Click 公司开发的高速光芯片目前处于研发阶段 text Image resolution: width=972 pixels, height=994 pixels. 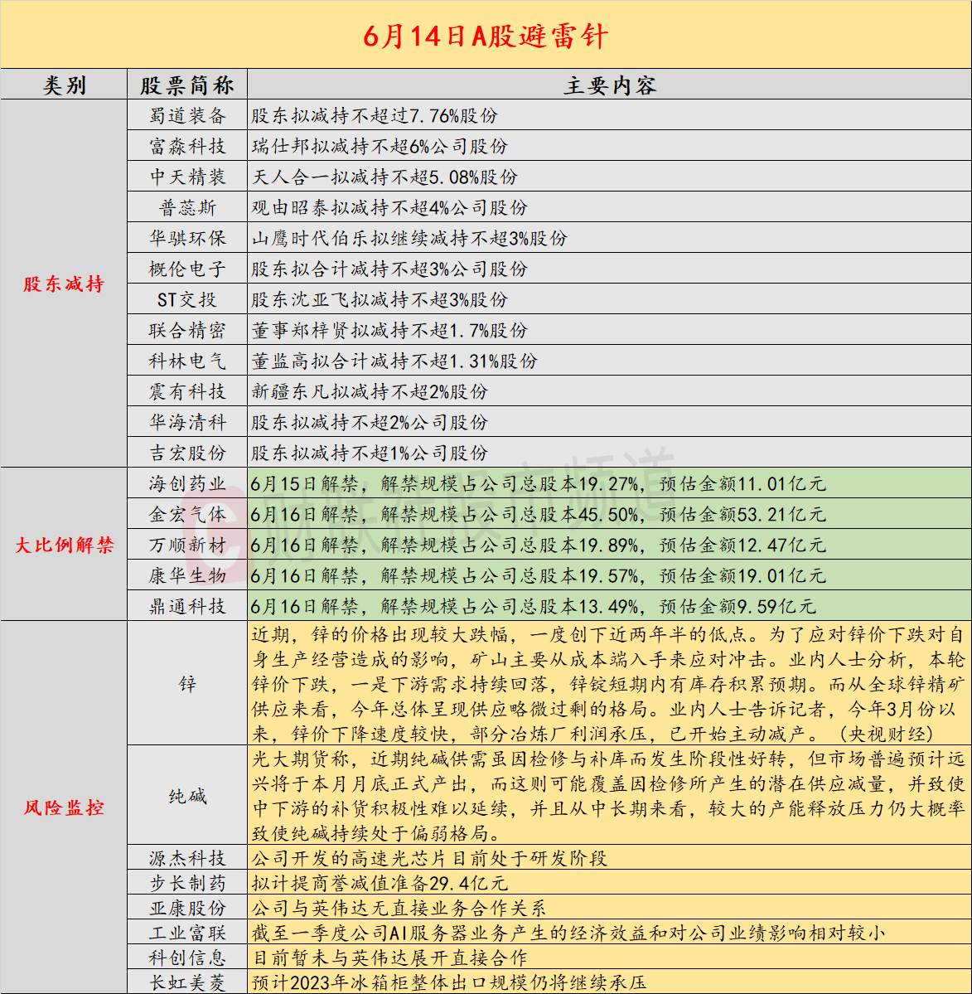[429, 858]
